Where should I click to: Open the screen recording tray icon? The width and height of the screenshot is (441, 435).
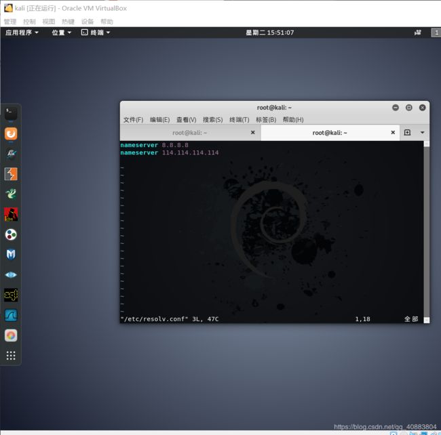(418, 33)
